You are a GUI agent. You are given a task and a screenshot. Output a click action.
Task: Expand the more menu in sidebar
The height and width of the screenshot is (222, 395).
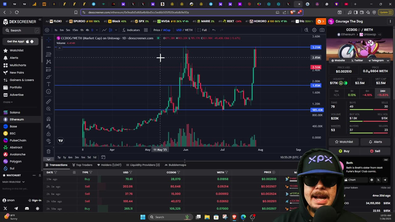(8, 102)
